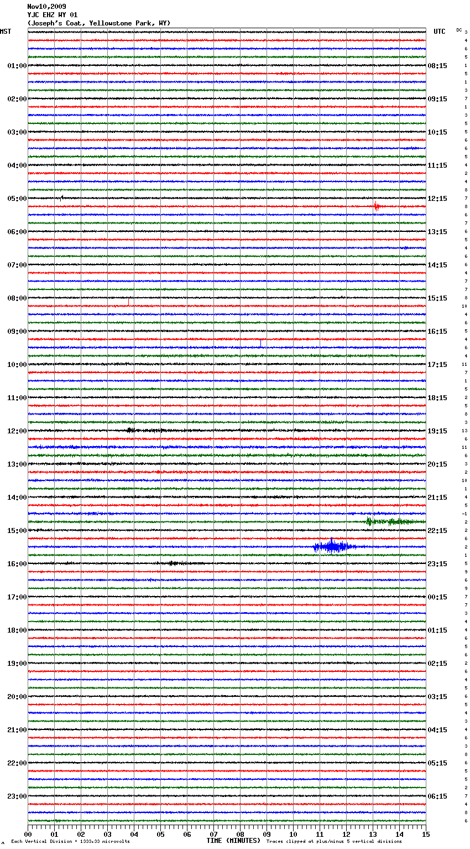Click the 12:15 UTC row label
Screen dimensions: 470x849
pyautogui.click(x=437, y=199)
